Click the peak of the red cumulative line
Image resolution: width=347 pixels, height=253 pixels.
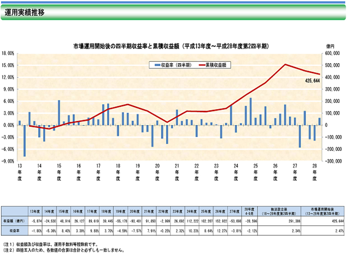point(285,65)
